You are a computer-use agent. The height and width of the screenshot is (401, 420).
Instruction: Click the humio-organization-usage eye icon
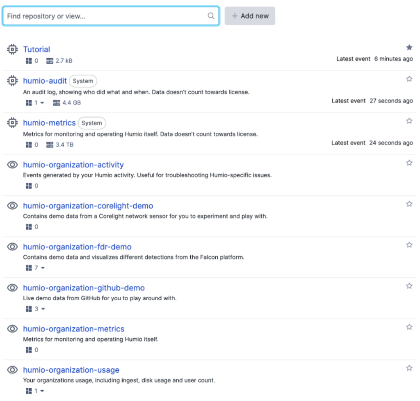(12, 370)
